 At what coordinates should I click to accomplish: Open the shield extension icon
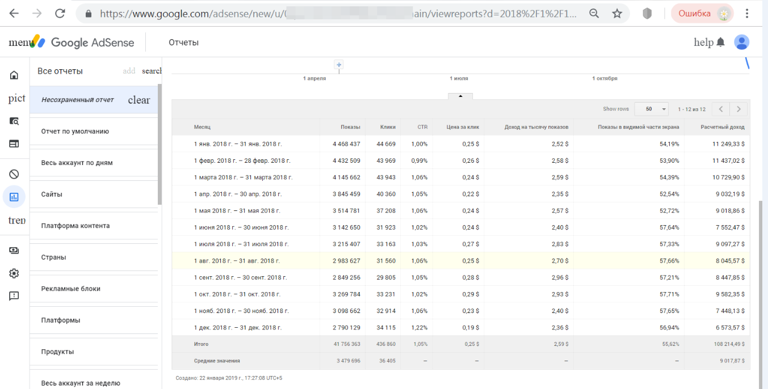tap(647, 14)
